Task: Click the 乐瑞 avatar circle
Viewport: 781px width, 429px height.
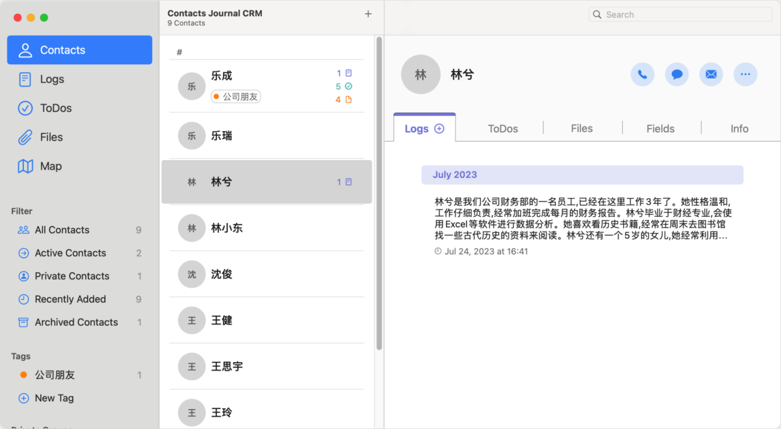Action: pyautogui.click(x=192, y=136)
